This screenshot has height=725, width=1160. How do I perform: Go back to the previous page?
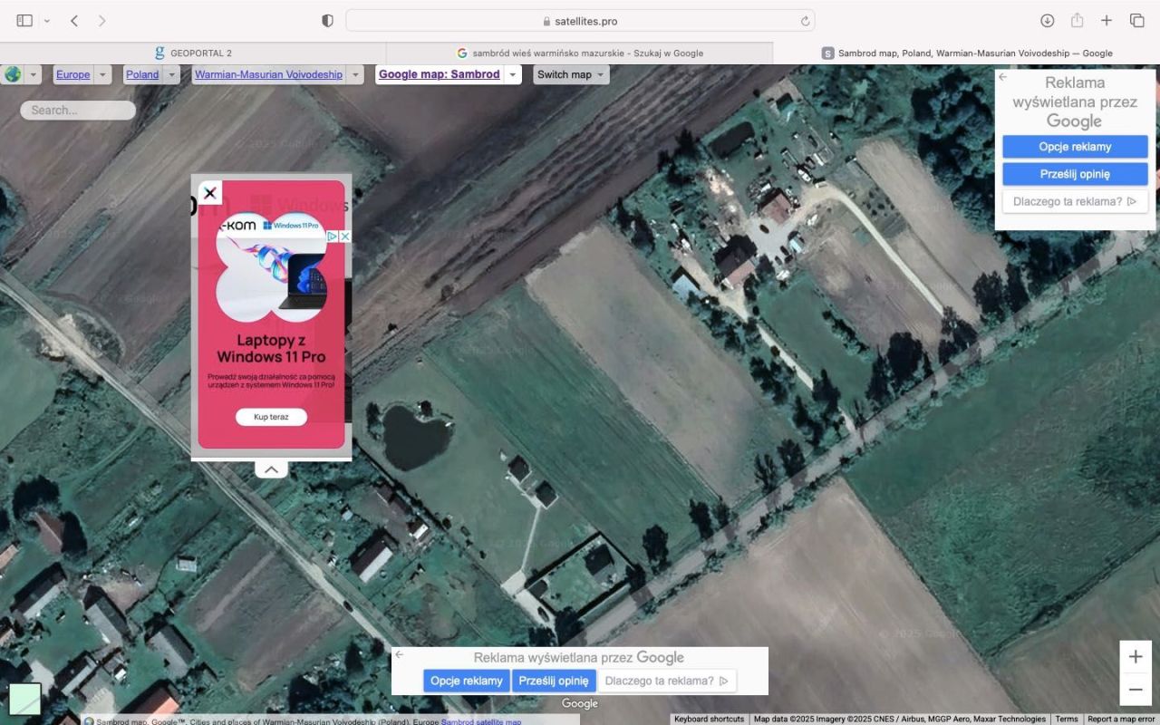[x=74, y=20]
